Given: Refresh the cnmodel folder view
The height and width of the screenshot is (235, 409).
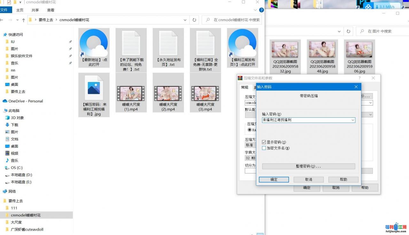Looking at the screenshot, I should click(x=194, y=20).
